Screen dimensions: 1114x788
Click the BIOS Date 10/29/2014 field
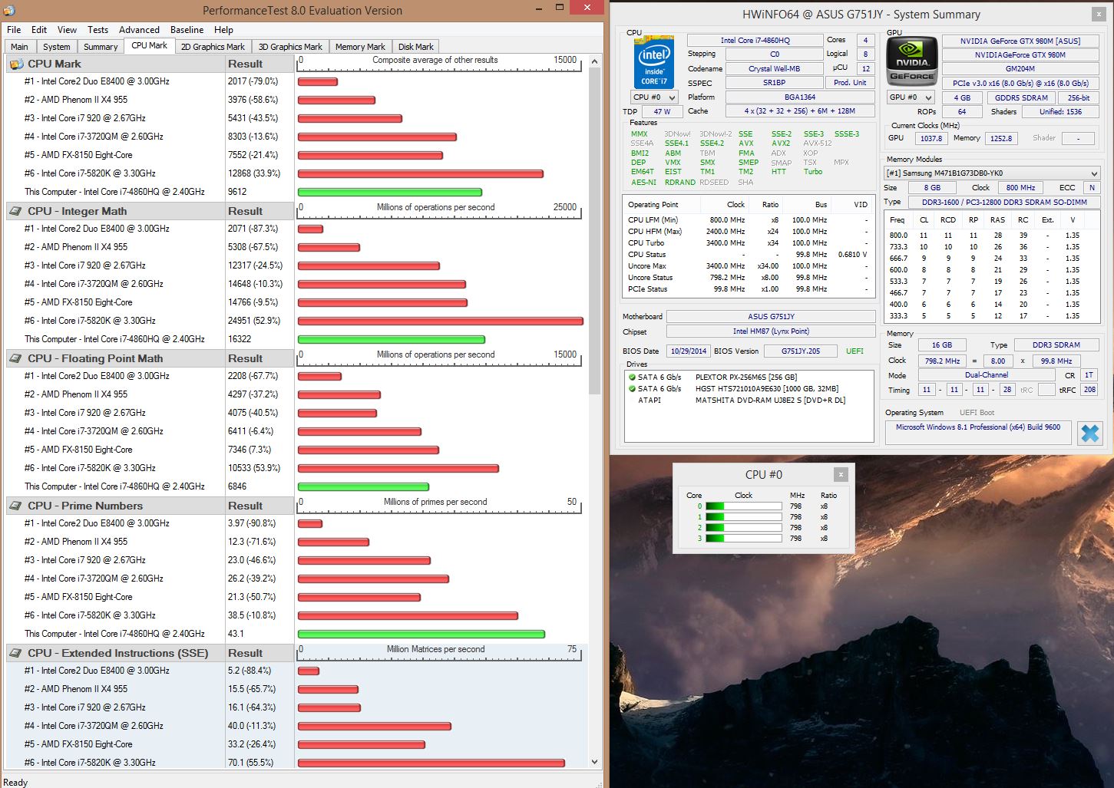click(688, 351)
